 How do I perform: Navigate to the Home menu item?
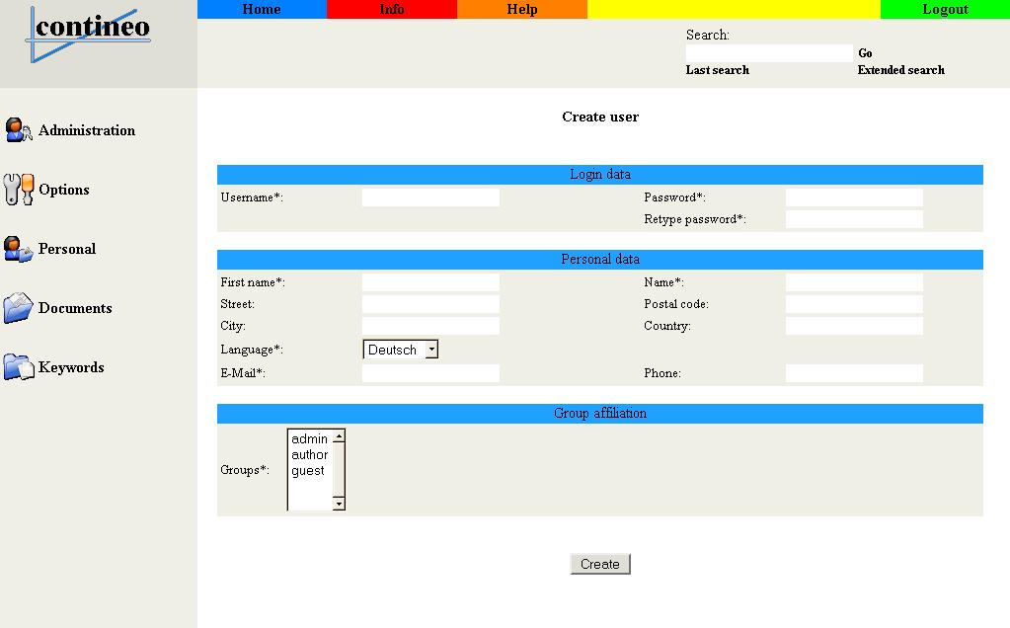(261, 9)
